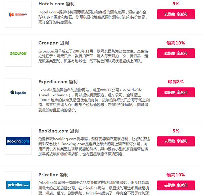Go to the Priceline 返利 title
203x195 pixels.
pos(53,175)
